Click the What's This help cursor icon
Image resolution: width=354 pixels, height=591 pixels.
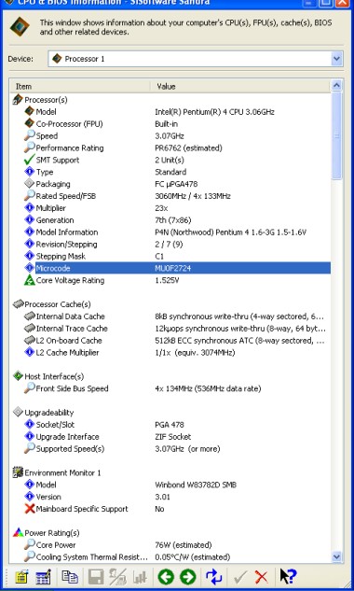pyautogui.click(x=288, y=576)
